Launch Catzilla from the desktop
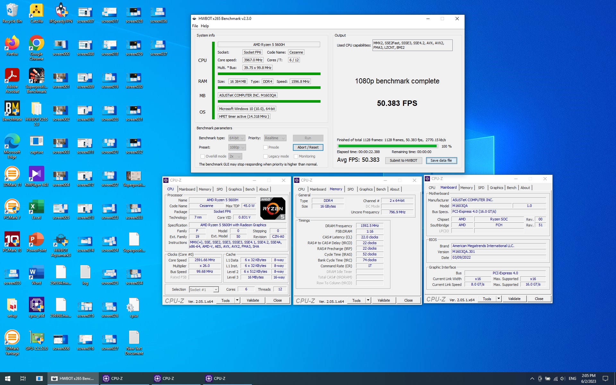The width and height of the screenshot is (616, 385). (37, 13)
